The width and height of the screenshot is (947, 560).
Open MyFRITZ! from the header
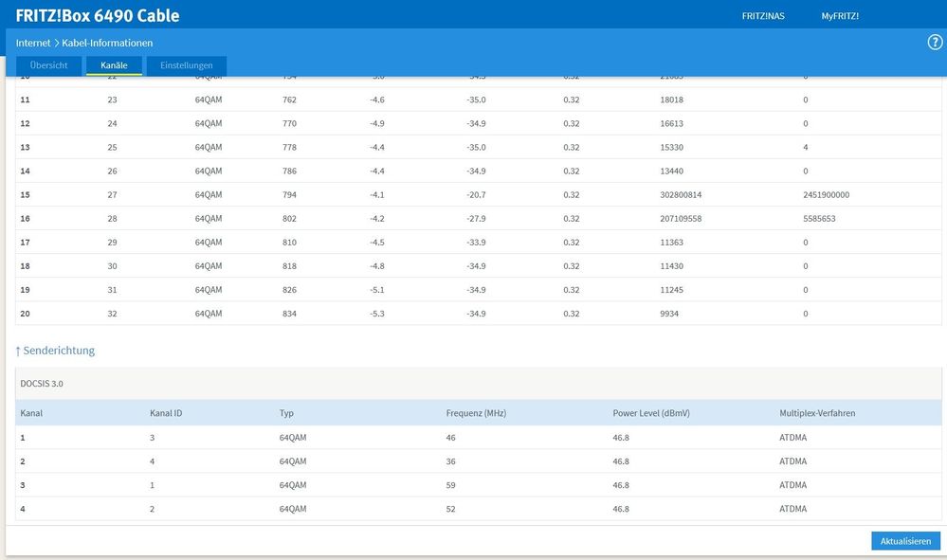pyautogui.click(x=840, y=16)
